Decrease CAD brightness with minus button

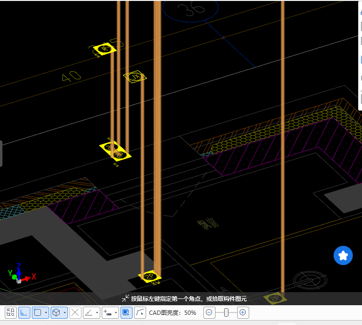pos(209,312)
